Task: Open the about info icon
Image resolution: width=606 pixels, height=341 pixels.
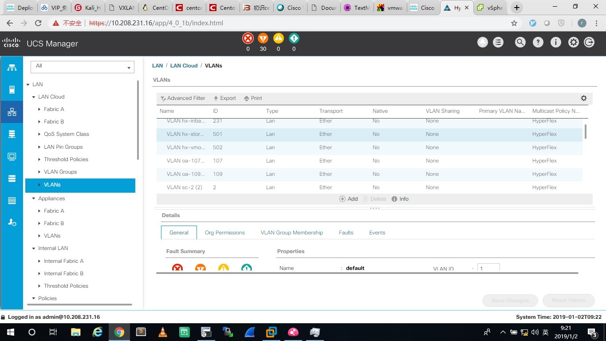Action: 555,42
